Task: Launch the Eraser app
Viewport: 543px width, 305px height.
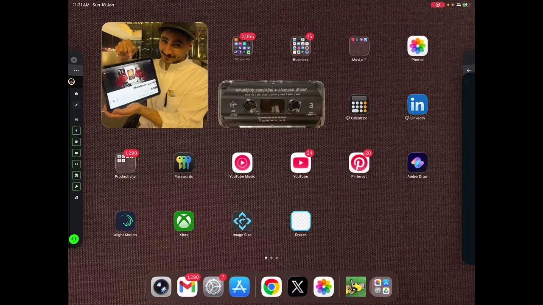Action: point(300,221)
